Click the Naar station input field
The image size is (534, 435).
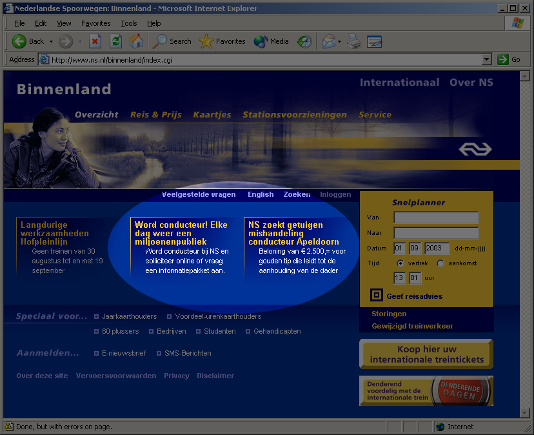(x=436, y=233)
